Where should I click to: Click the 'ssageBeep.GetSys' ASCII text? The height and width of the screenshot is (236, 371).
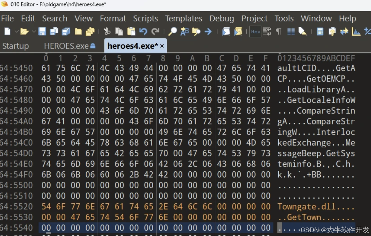pyautogui.click(x=316, y=153)
